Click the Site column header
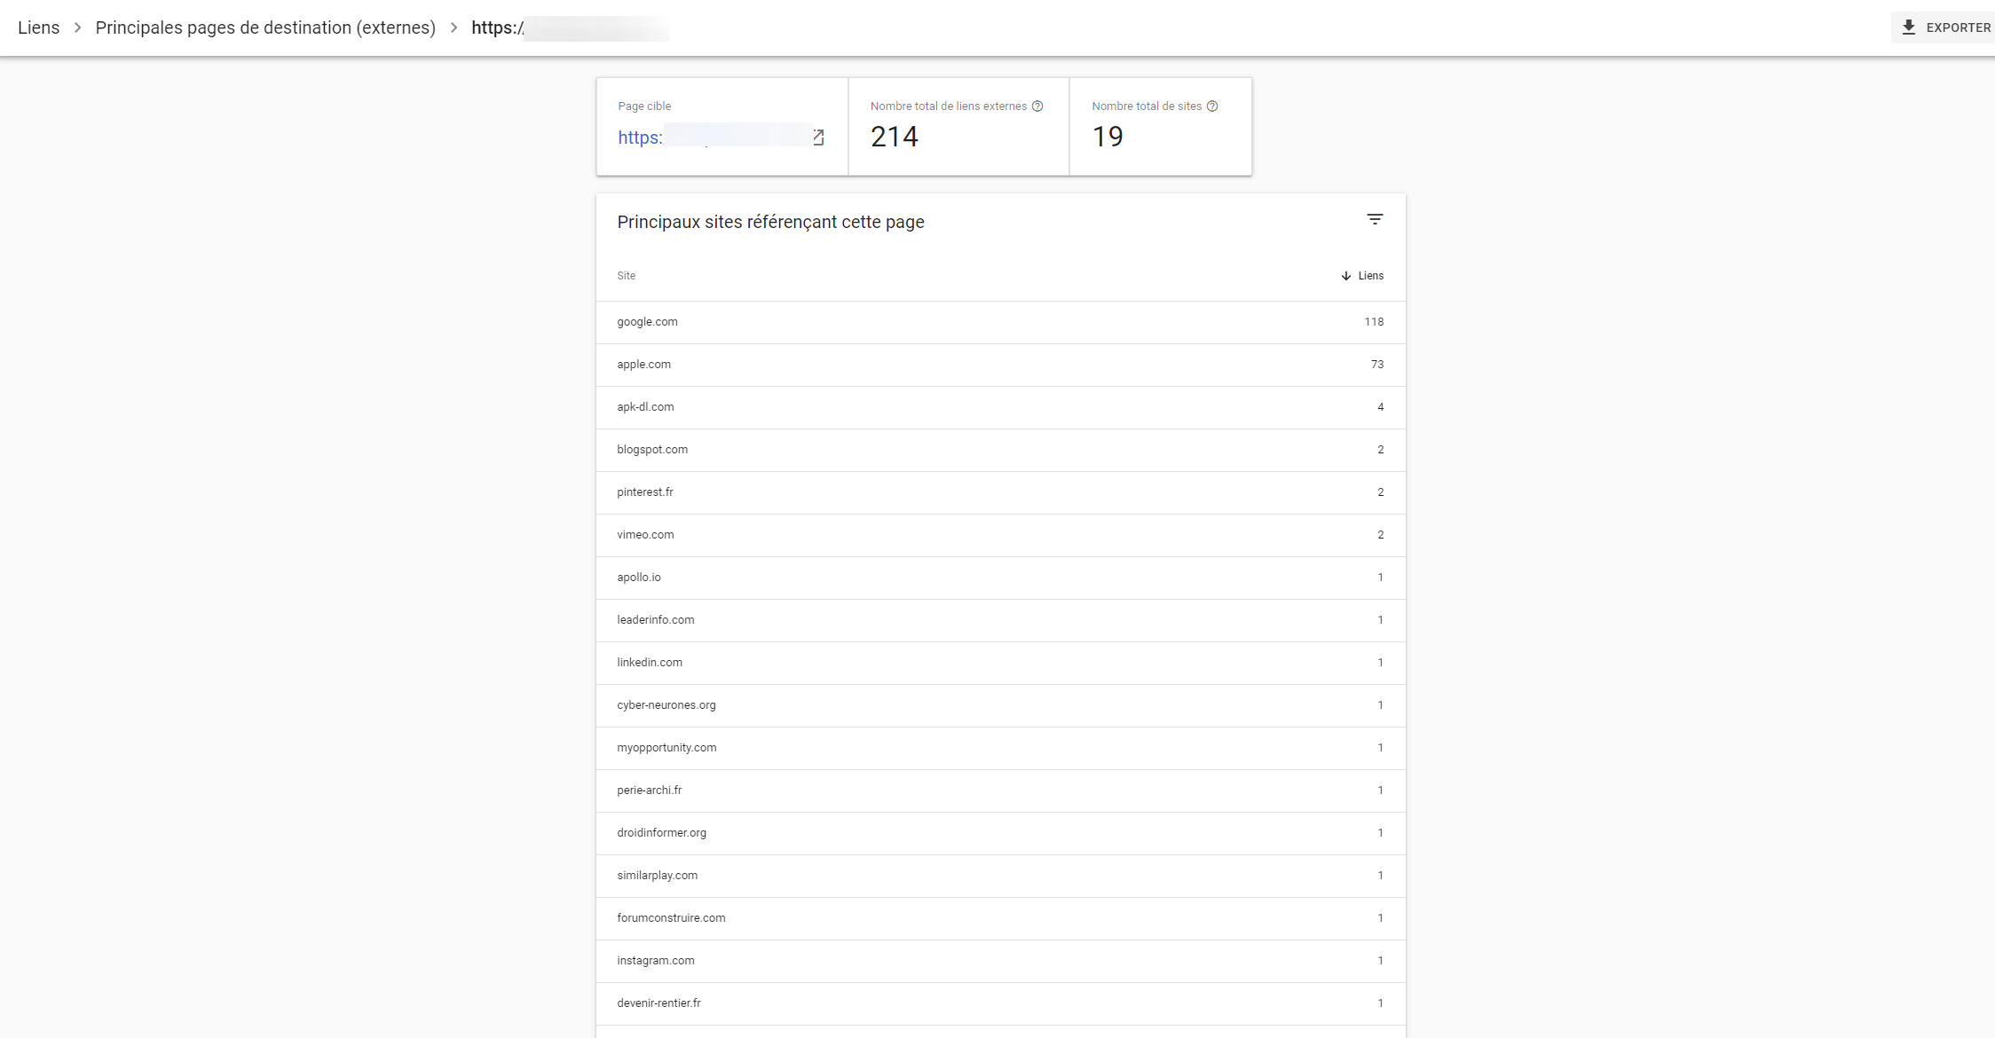The width and height of the screenshot is (1995, 1038). click(627, 276)
